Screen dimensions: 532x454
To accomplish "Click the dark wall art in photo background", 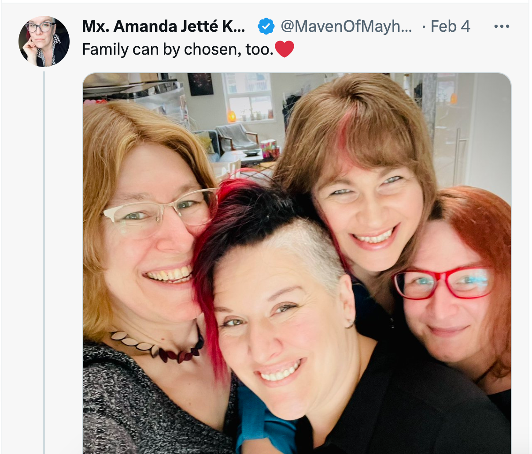I will point(200,84).
